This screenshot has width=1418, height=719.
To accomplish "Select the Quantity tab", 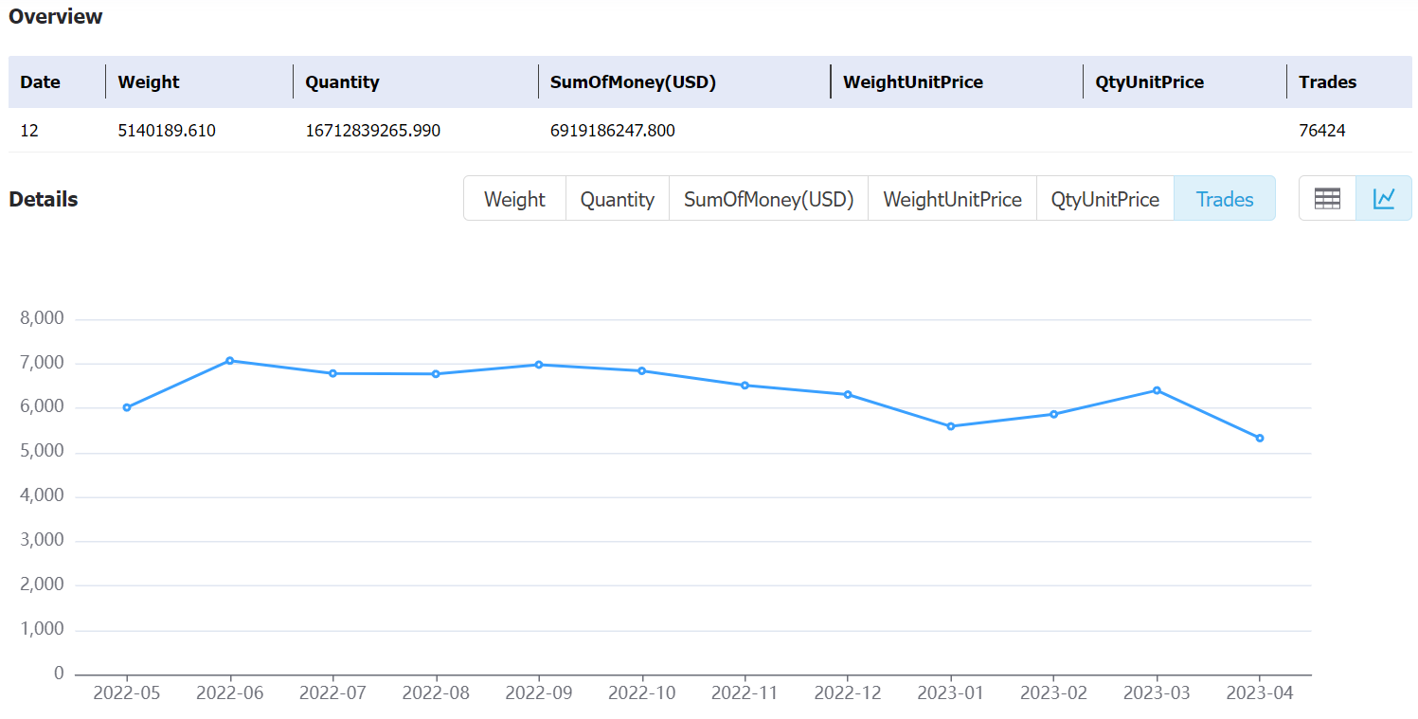I will click(618, 199).
